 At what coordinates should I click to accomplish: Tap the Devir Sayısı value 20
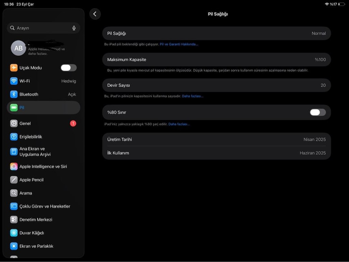[x=323, y=85]
